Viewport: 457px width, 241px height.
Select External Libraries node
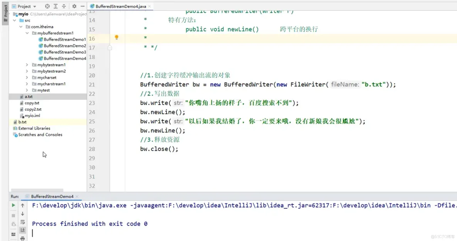point(34,128)
